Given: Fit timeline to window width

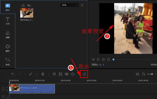Looking at the screenshot, I should tap(137, 74).
